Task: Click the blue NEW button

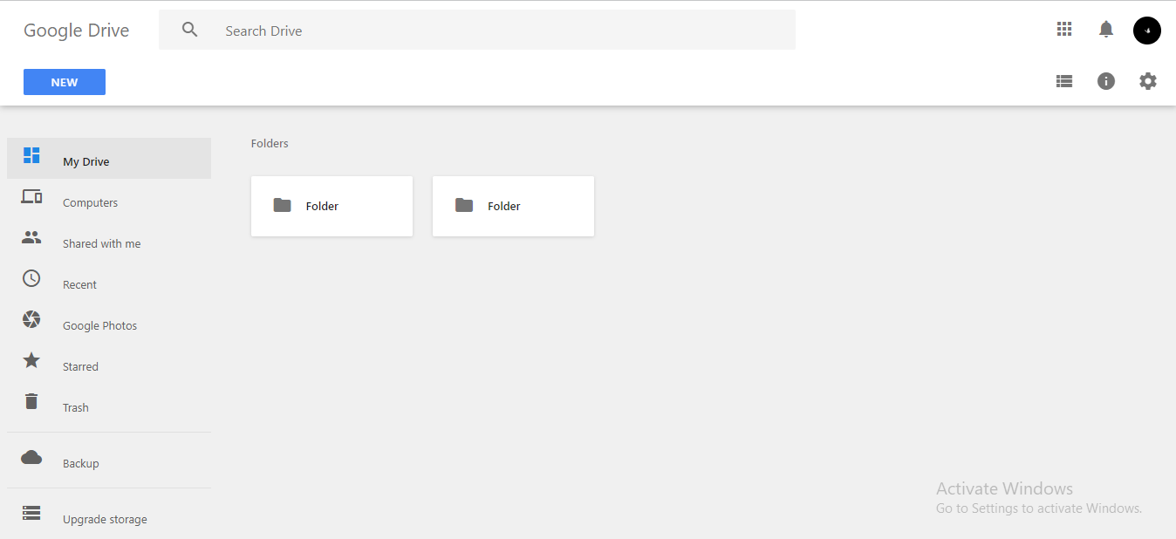Action: click(x=65, y=82)
